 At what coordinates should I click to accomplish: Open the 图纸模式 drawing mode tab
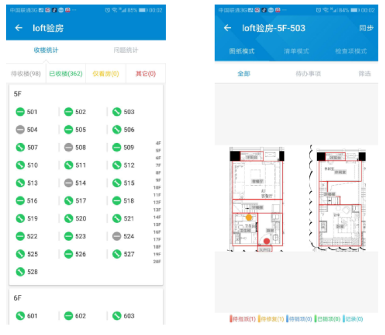242,51
